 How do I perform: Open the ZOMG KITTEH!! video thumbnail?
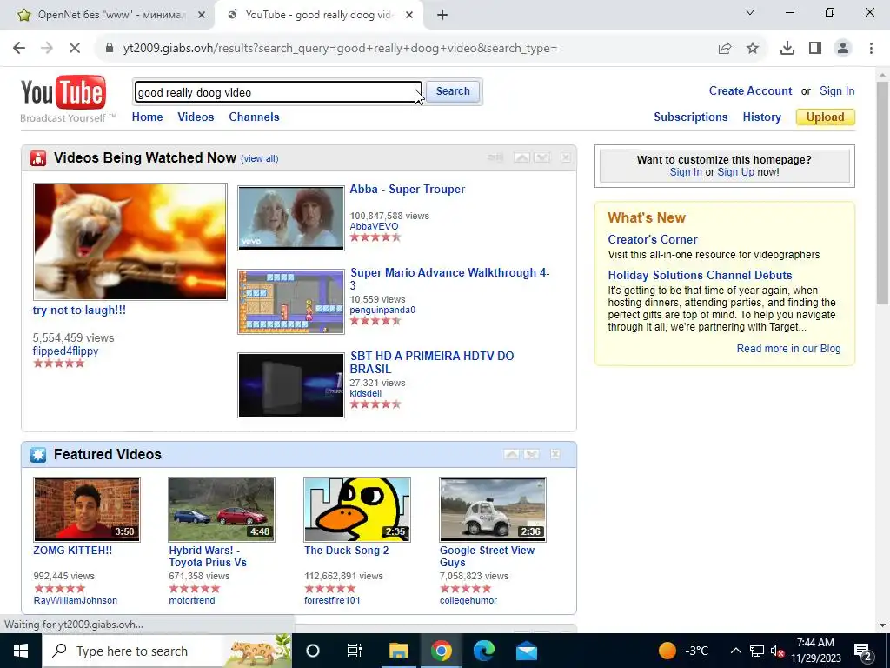tap(87, 510)
